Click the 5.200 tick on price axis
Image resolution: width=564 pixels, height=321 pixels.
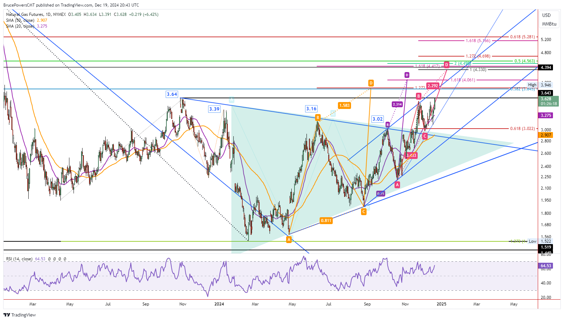tap(546, 40)
